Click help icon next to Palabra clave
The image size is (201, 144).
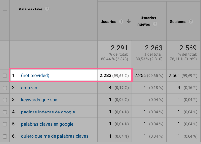47,9
